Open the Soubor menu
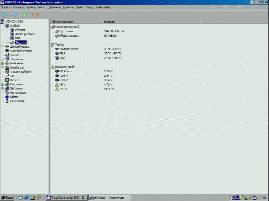This screenshot has width=269, height=201. 6,7
